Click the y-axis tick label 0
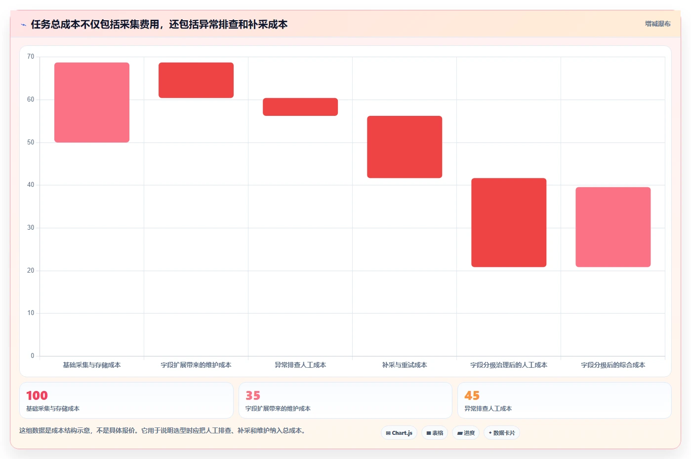Viewport: 691px width, 459px height. [33, 356]
